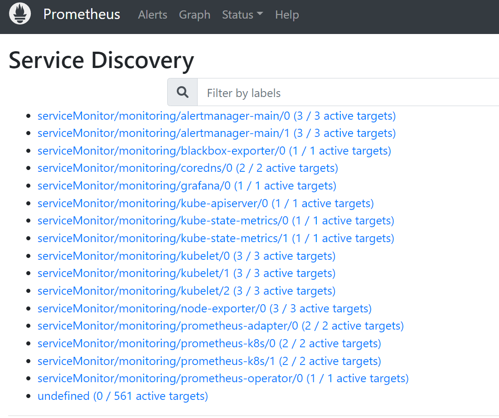Click the magnifying glass search icon
Screen dimensions: 499x418
[x=183, y=92]
